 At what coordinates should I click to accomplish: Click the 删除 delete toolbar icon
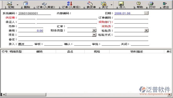click(x=26, y=4)
